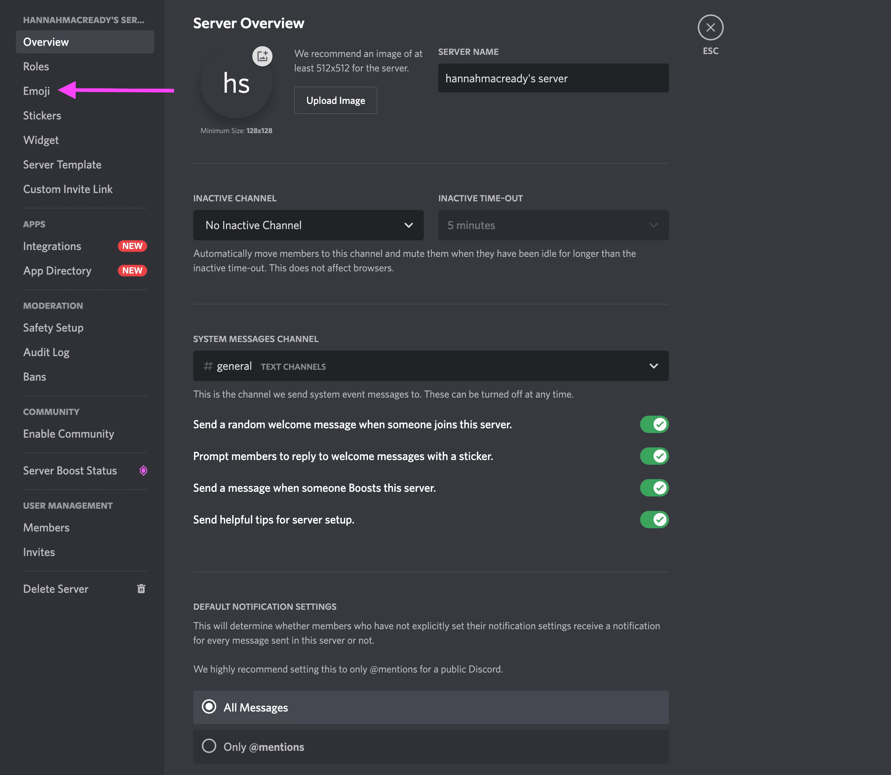Click the Delete Server trash icon

click(x=141, y=588)
